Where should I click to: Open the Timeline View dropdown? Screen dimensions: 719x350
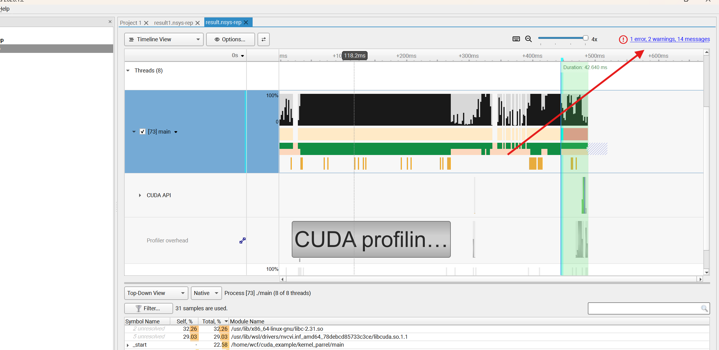pyautogui.click(x=164, y=39)
